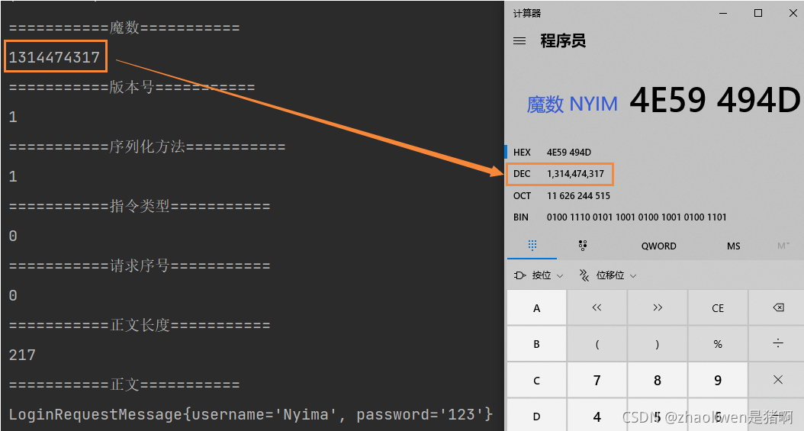Switch to bit toggling keypad icon
The image size is (804, 431).
583,246
